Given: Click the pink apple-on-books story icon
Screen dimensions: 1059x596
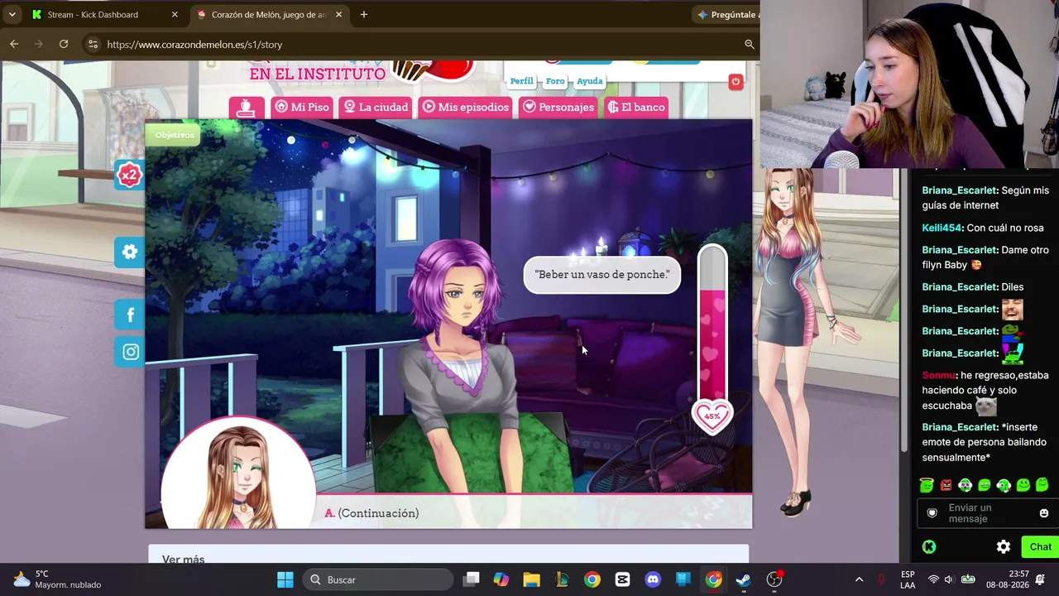Looking at the screenshot, I should [247, 108].
